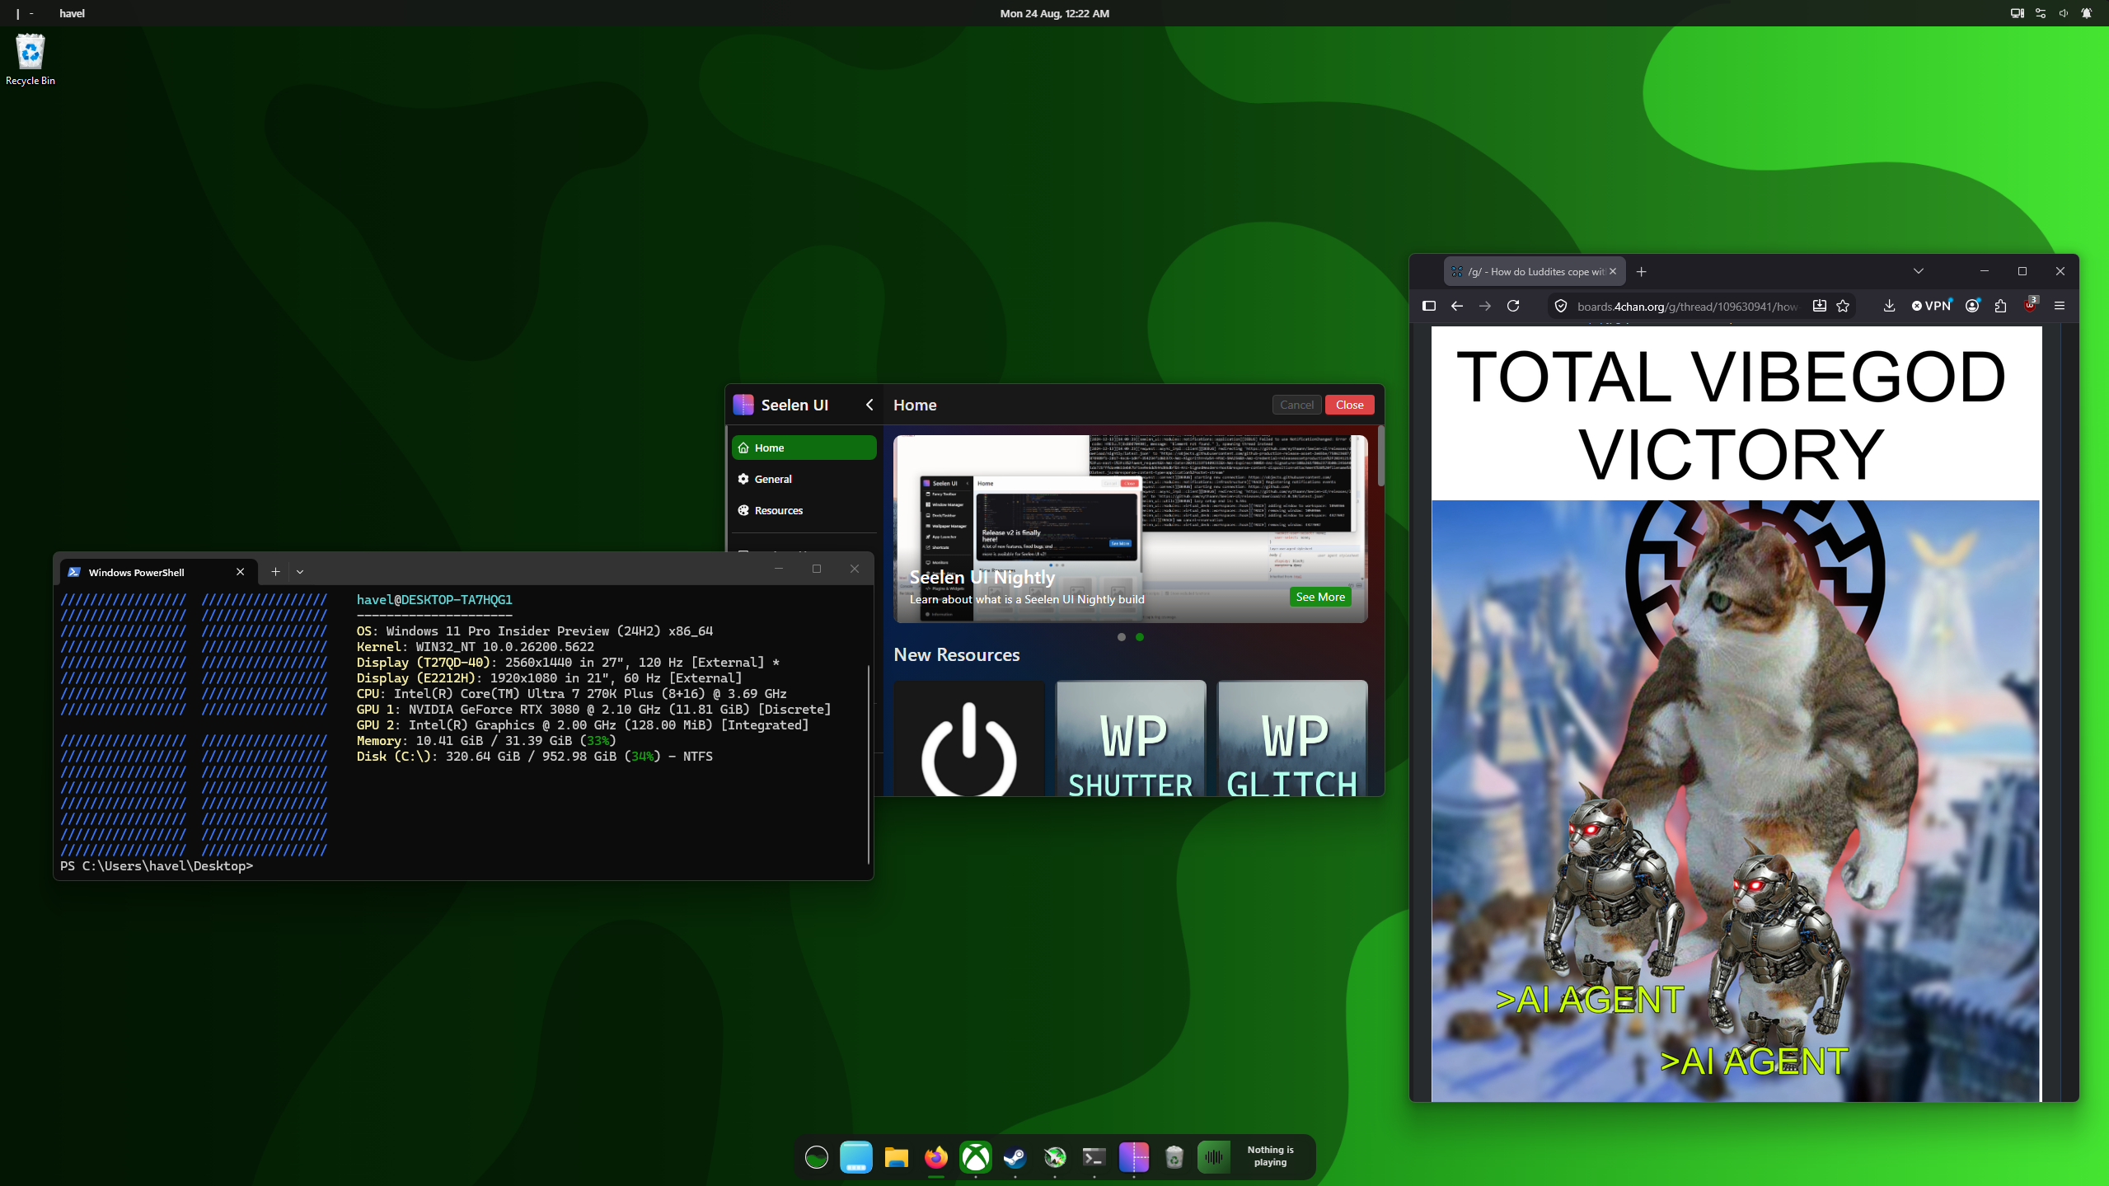Select the second carousel dot in Seelen UI

(x=1139, y=636)
